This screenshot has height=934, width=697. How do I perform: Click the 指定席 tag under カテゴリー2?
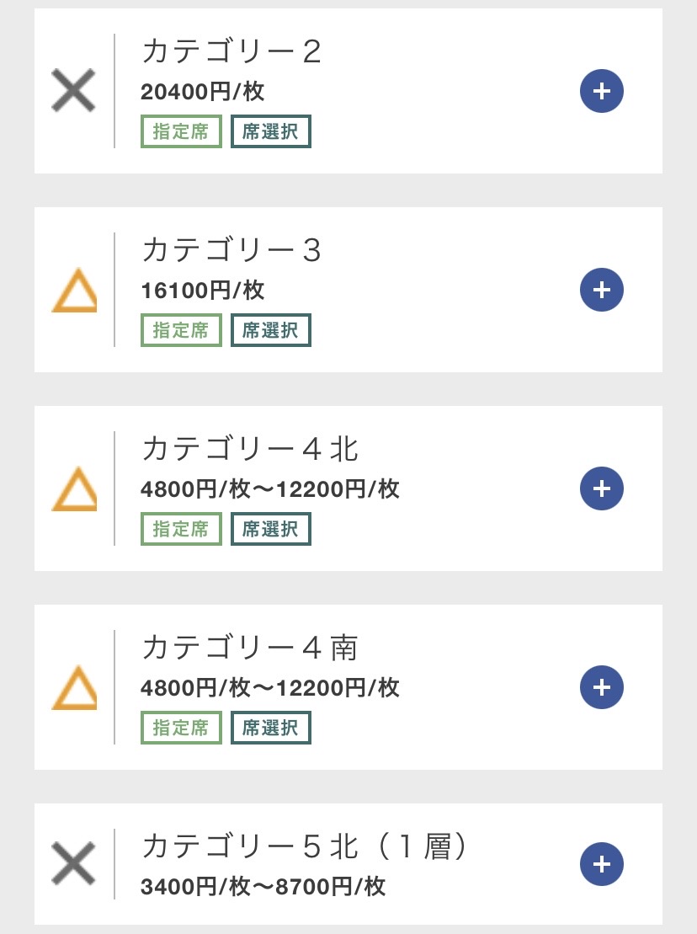coord(181,132)
